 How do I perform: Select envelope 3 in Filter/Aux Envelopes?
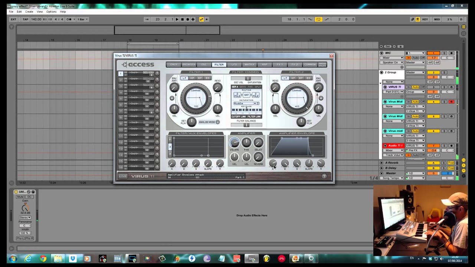coord(170,147)
